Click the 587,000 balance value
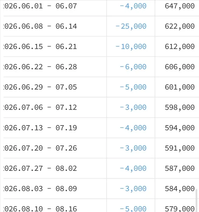199x212 pixels. coord(180,168)
